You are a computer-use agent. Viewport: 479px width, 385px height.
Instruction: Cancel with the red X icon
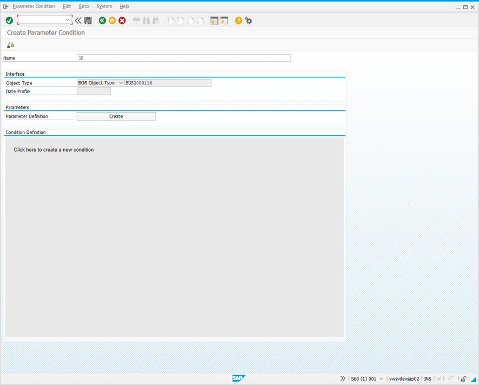pyautogui.click(x=122, y=21)
